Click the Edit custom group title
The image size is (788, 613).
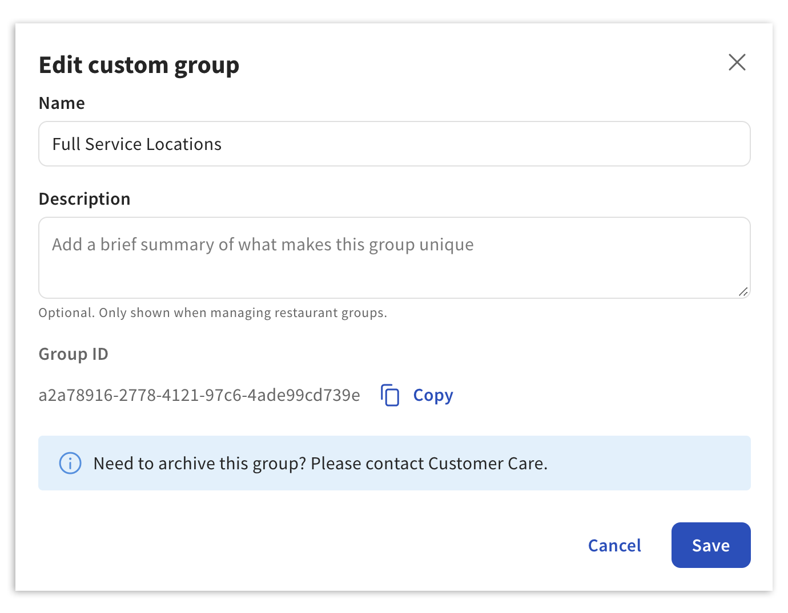139,64
